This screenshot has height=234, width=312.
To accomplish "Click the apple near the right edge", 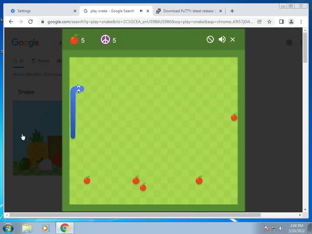I will pyautogui.click(x=234, y=117).
